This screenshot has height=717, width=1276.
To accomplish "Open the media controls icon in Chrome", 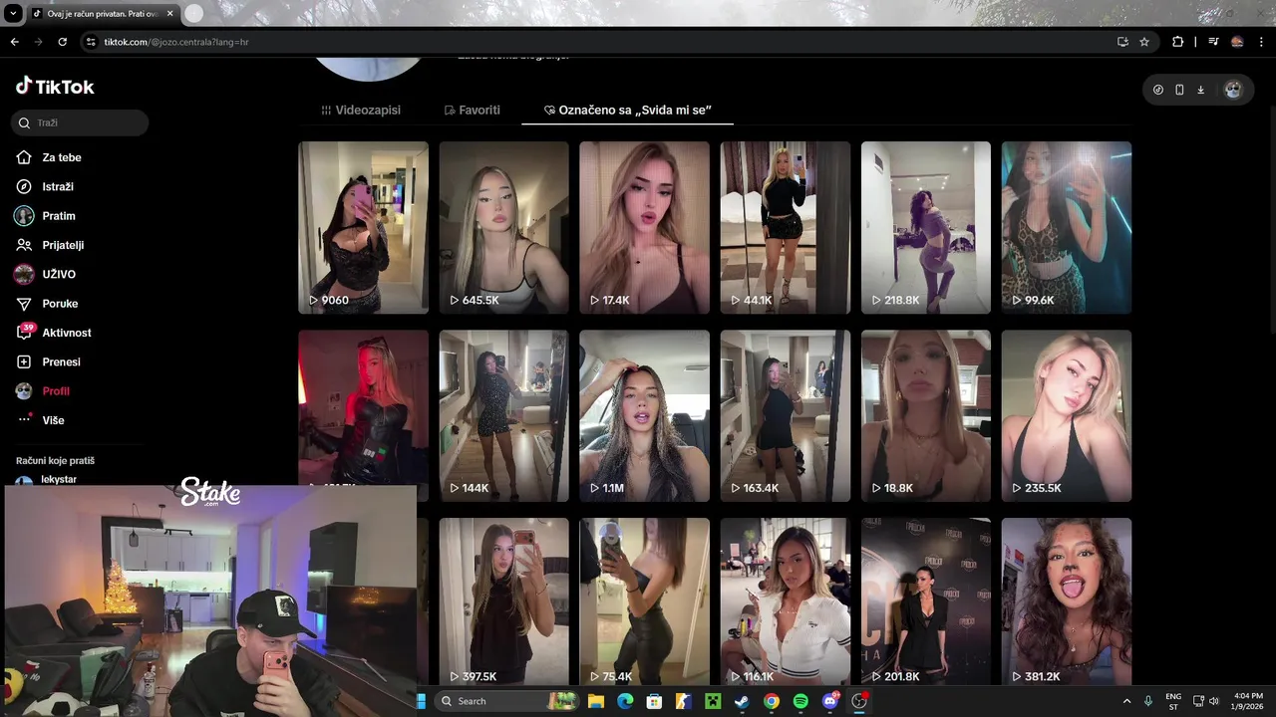I will (x=1213, y=42).
